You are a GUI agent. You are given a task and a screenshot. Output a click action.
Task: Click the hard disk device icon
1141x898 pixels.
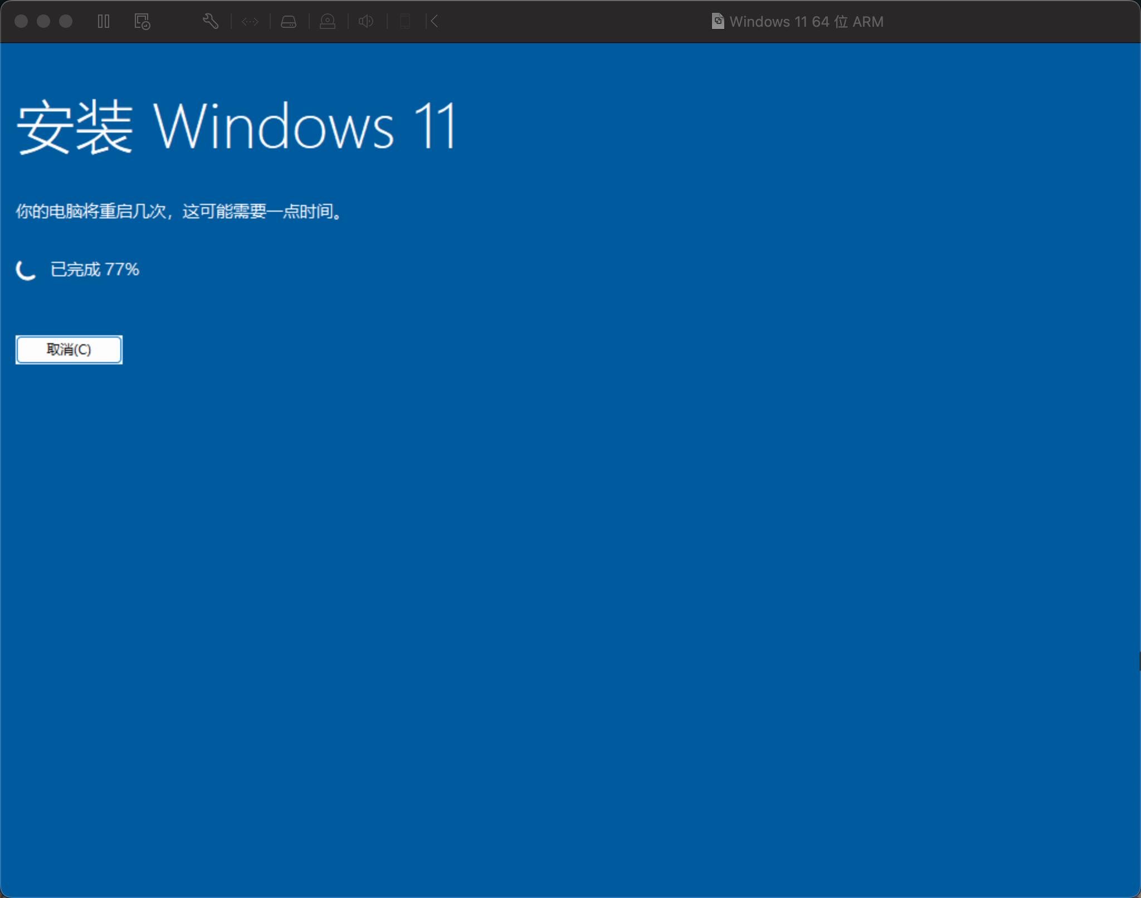tap(289, 22)
